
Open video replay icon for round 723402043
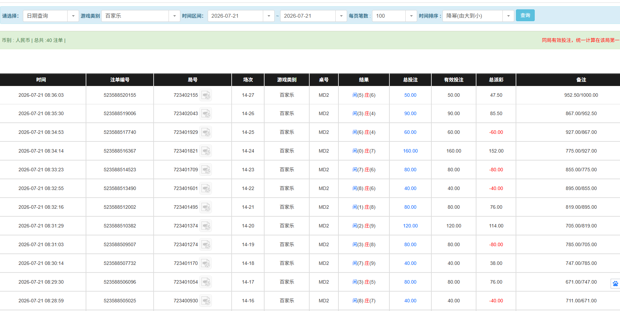point(206,114)
